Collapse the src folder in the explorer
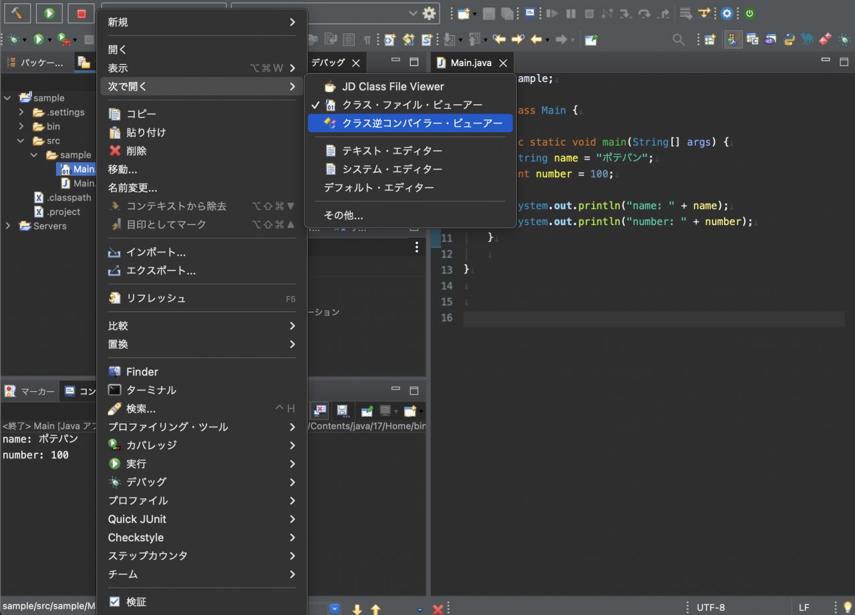The image size is (855, 615). pos(21,141)
